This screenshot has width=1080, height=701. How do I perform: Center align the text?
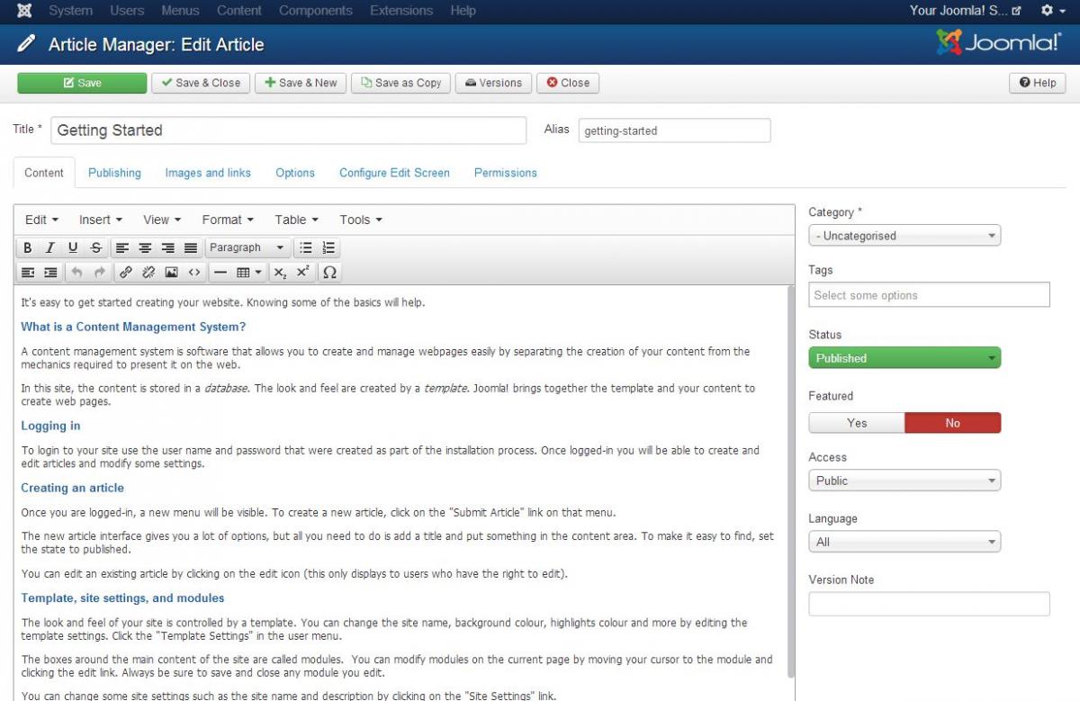pos(145,247)
